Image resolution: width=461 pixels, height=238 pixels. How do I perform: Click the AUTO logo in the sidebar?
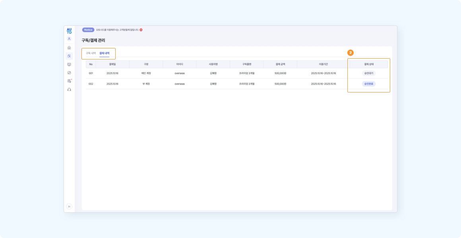click(x=69, y=31)
